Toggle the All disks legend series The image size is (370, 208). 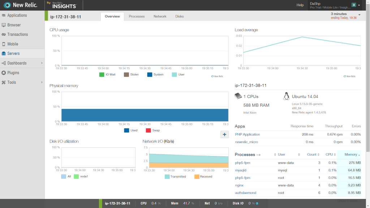point(66,176)
